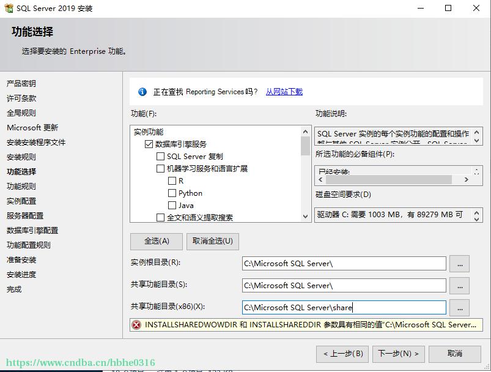Check the SQL Server 复制 checkbox
The height and width of the screenshot is (372, 491).
(x=160, y=157)
